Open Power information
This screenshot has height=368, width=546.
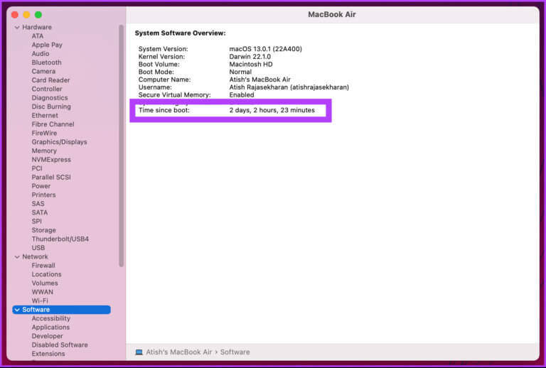click(x=41, y=185)
